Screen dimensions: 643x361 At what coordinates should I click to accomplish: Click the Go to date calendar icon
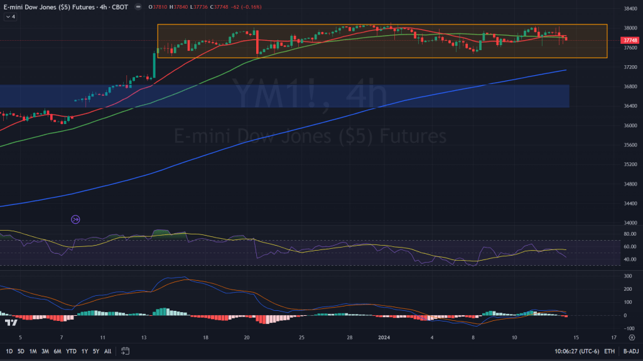click(x=125, y=351)
